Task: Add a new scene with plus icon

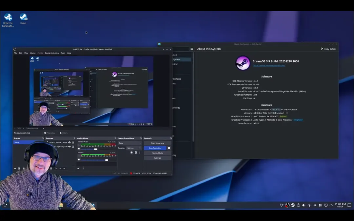Action: [15, 169]
